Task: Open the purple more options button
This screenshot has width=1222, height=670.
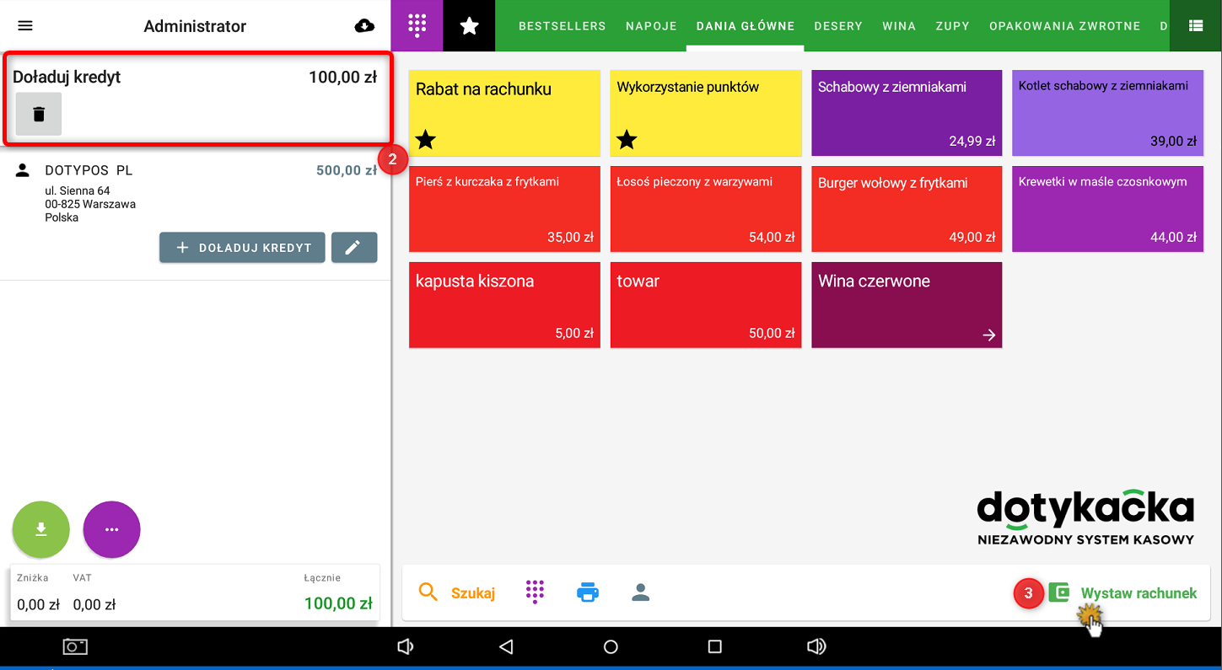Action: pos(111,529)
